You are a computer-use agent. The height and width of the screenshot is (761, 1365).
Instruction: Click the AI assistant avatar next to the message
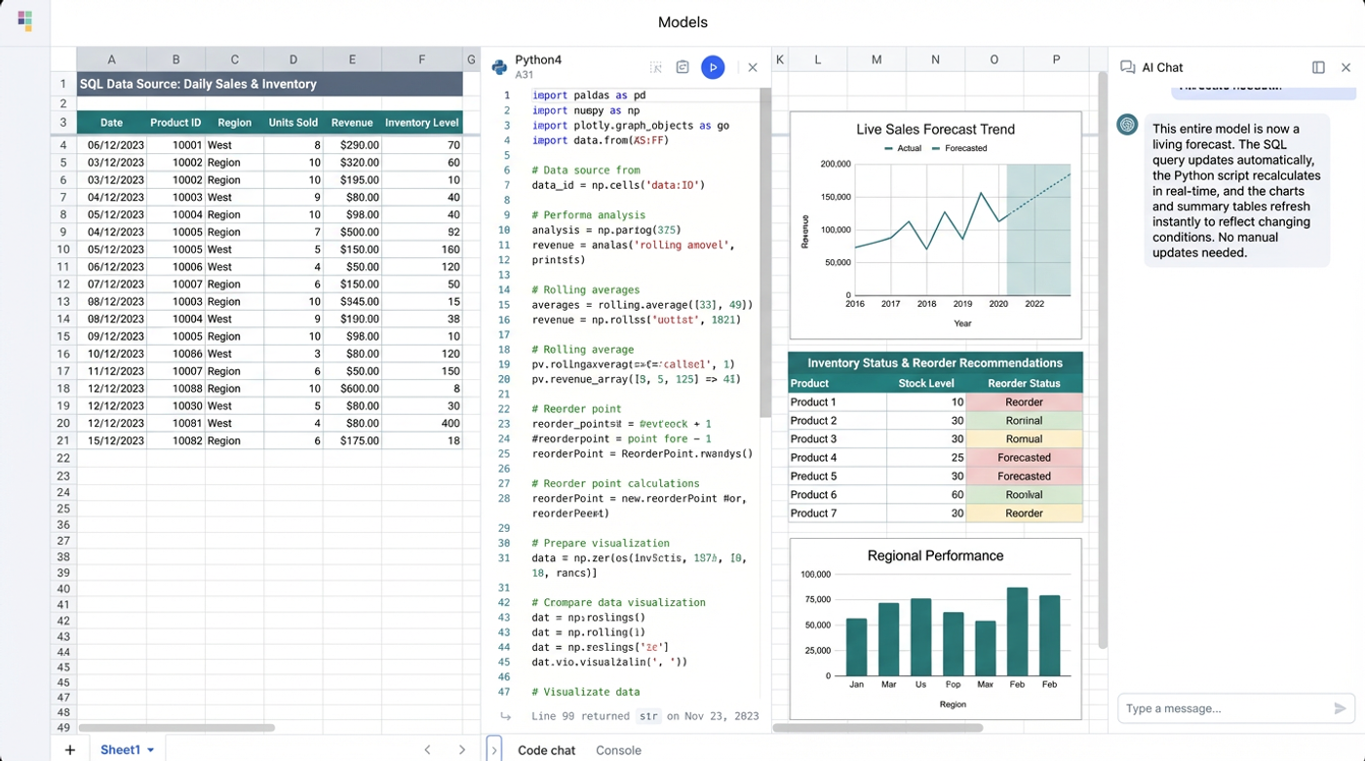(1127, 125)
